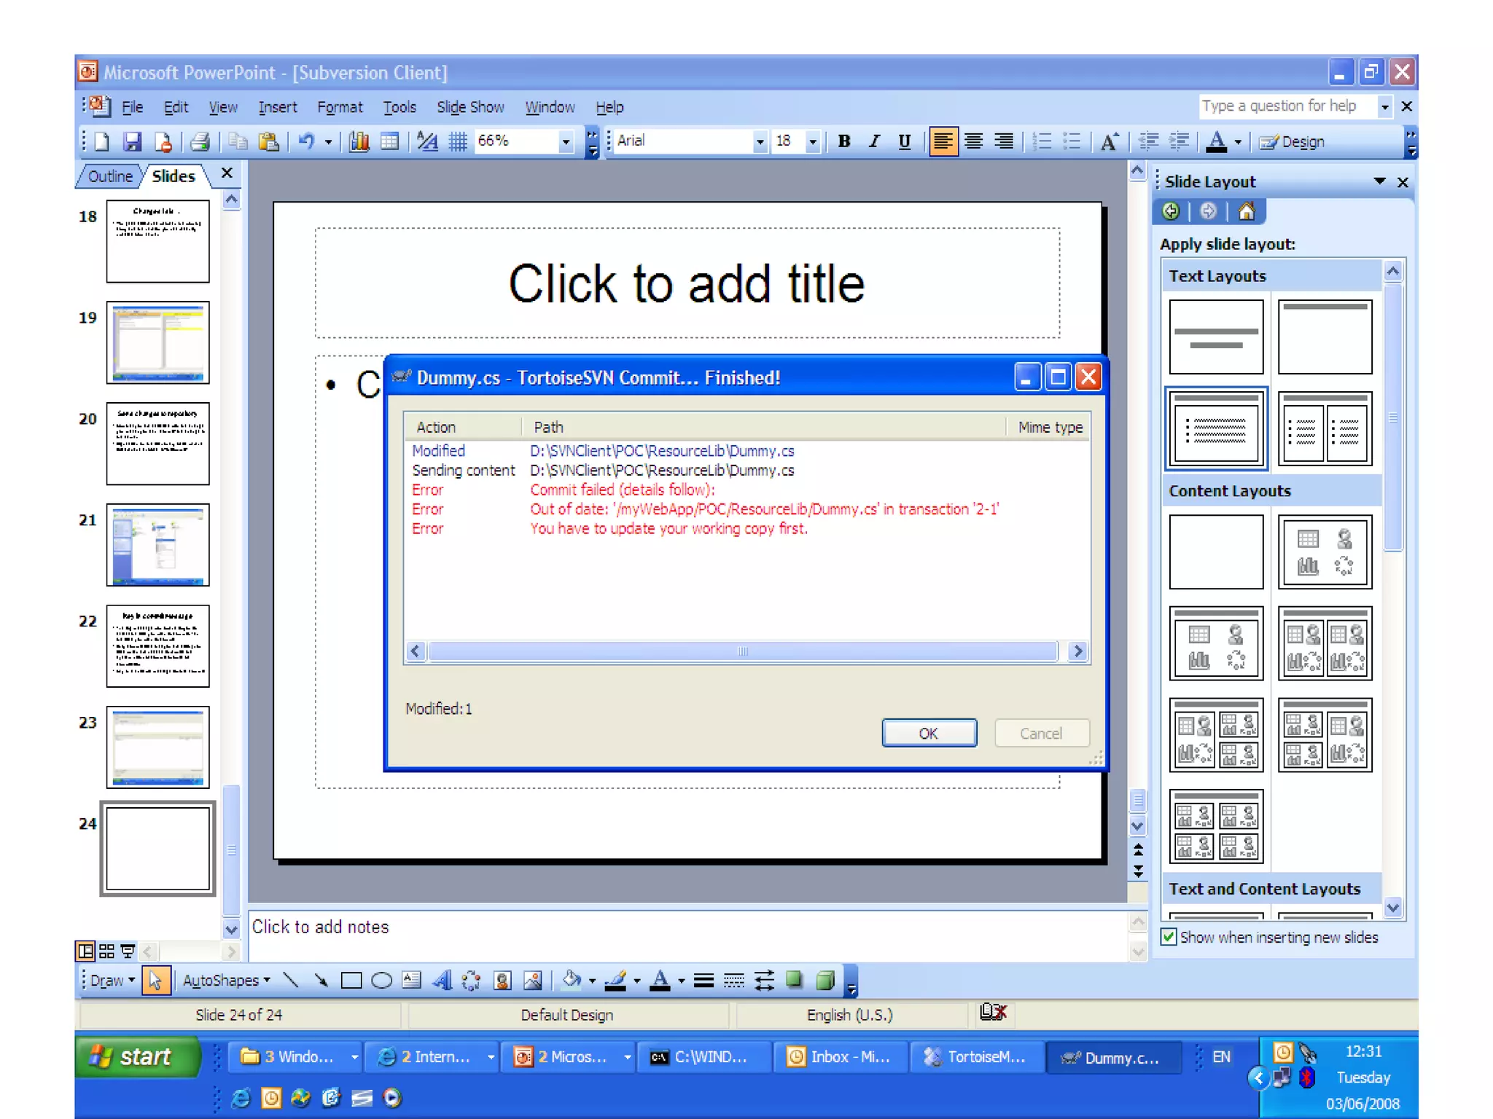Click the Insert Chart icon
1493x1119 pixels.
359,141
